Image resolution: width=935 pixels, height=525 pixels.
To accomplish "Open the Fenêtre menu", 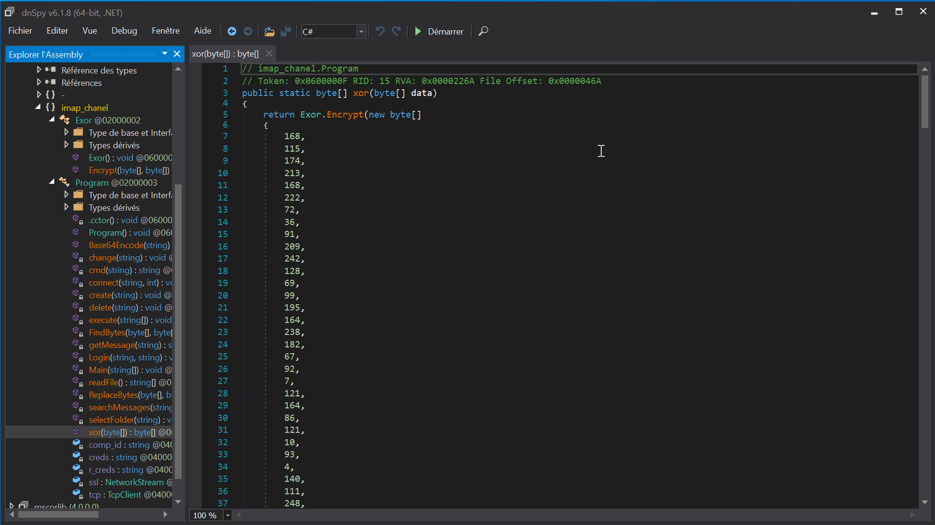I will click(166, 31).
